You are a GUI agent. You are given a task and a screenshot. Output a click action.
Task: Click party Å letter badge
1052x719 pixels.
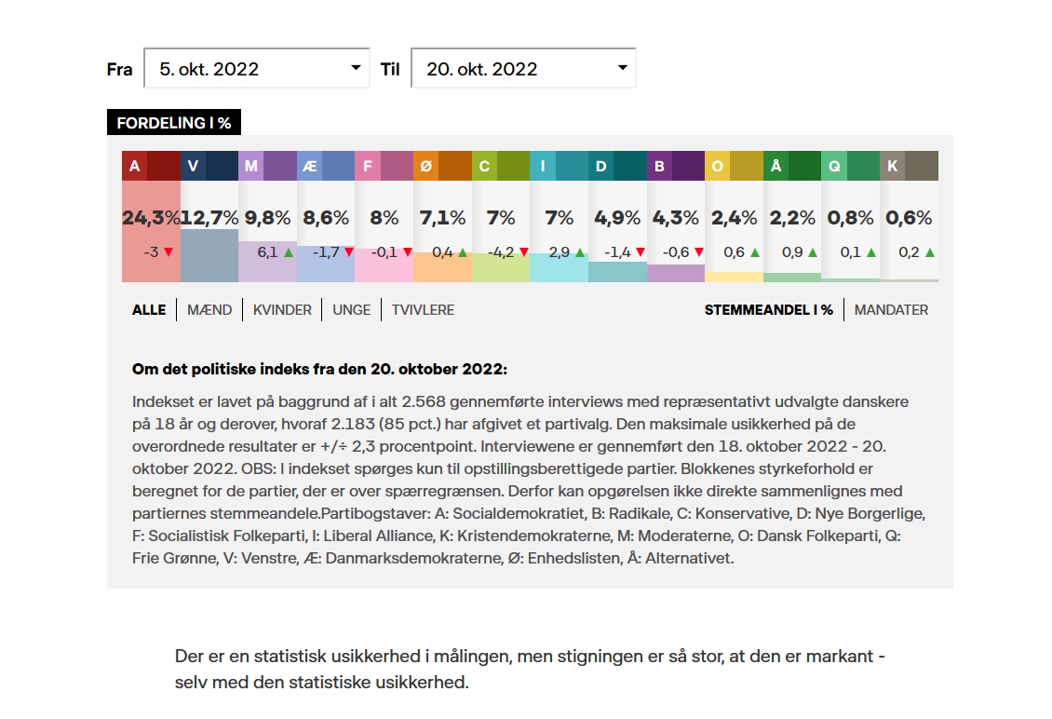point(776,166)
